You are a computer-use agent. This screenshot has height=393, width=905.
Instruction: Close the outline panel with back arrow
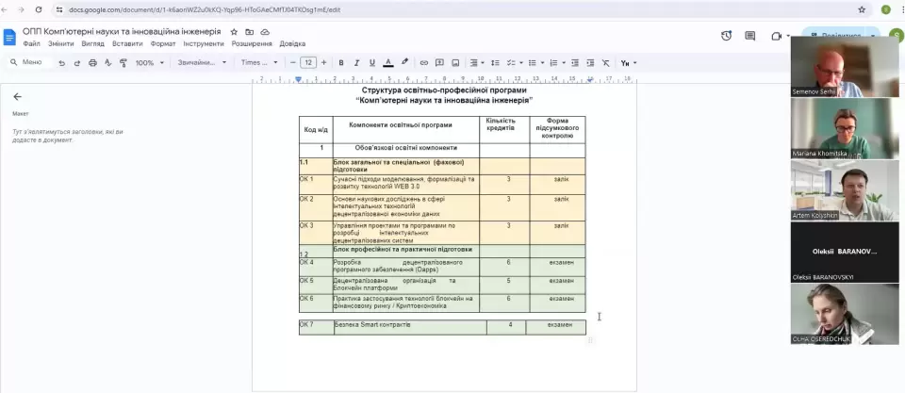click(17, 97)
